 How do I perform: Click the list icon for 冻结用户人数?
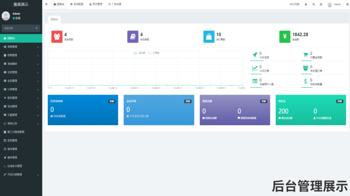[255, 81]
